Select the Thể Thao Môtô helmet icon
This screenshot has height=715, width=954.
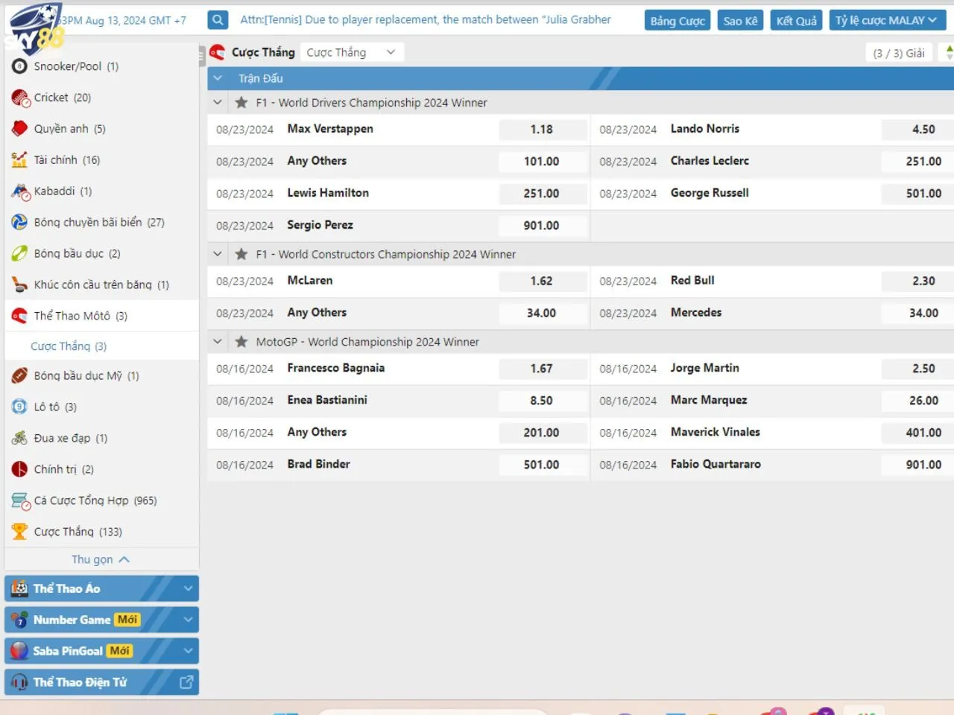pyautogui.click(x=19, y=316)
